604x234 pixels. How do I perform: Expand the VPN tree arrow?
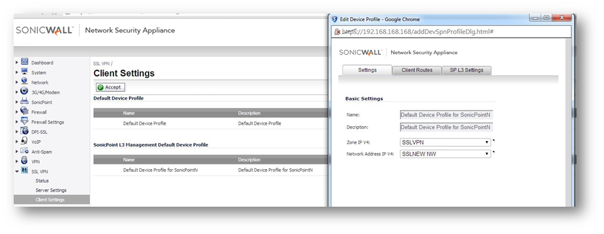tap(17, 161)
